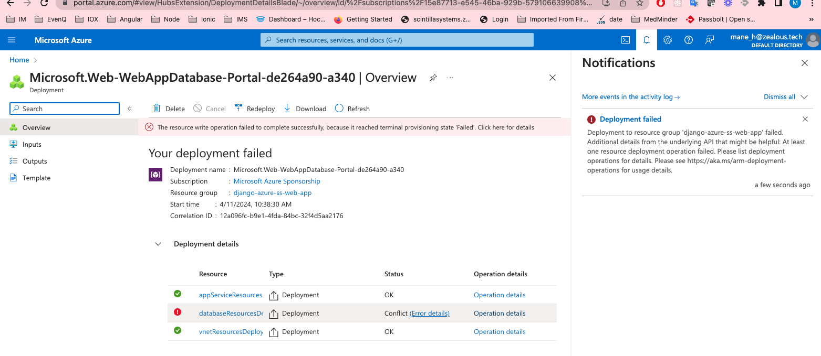This screenshot has height=356, width=821.
Task: Open the Google Translate extension icon
Action: click(x=694, y=3)
